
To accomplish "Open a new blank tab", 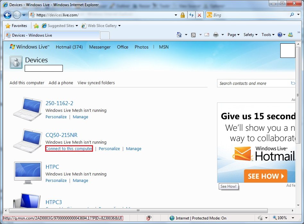I will click(105, 36).
